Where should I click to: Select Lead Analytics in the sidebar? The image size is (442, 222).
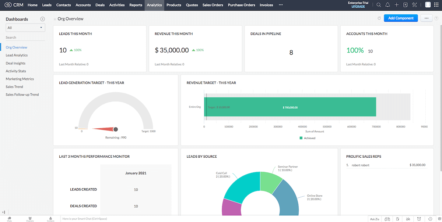pyautogui.click(x=18, y=55)
